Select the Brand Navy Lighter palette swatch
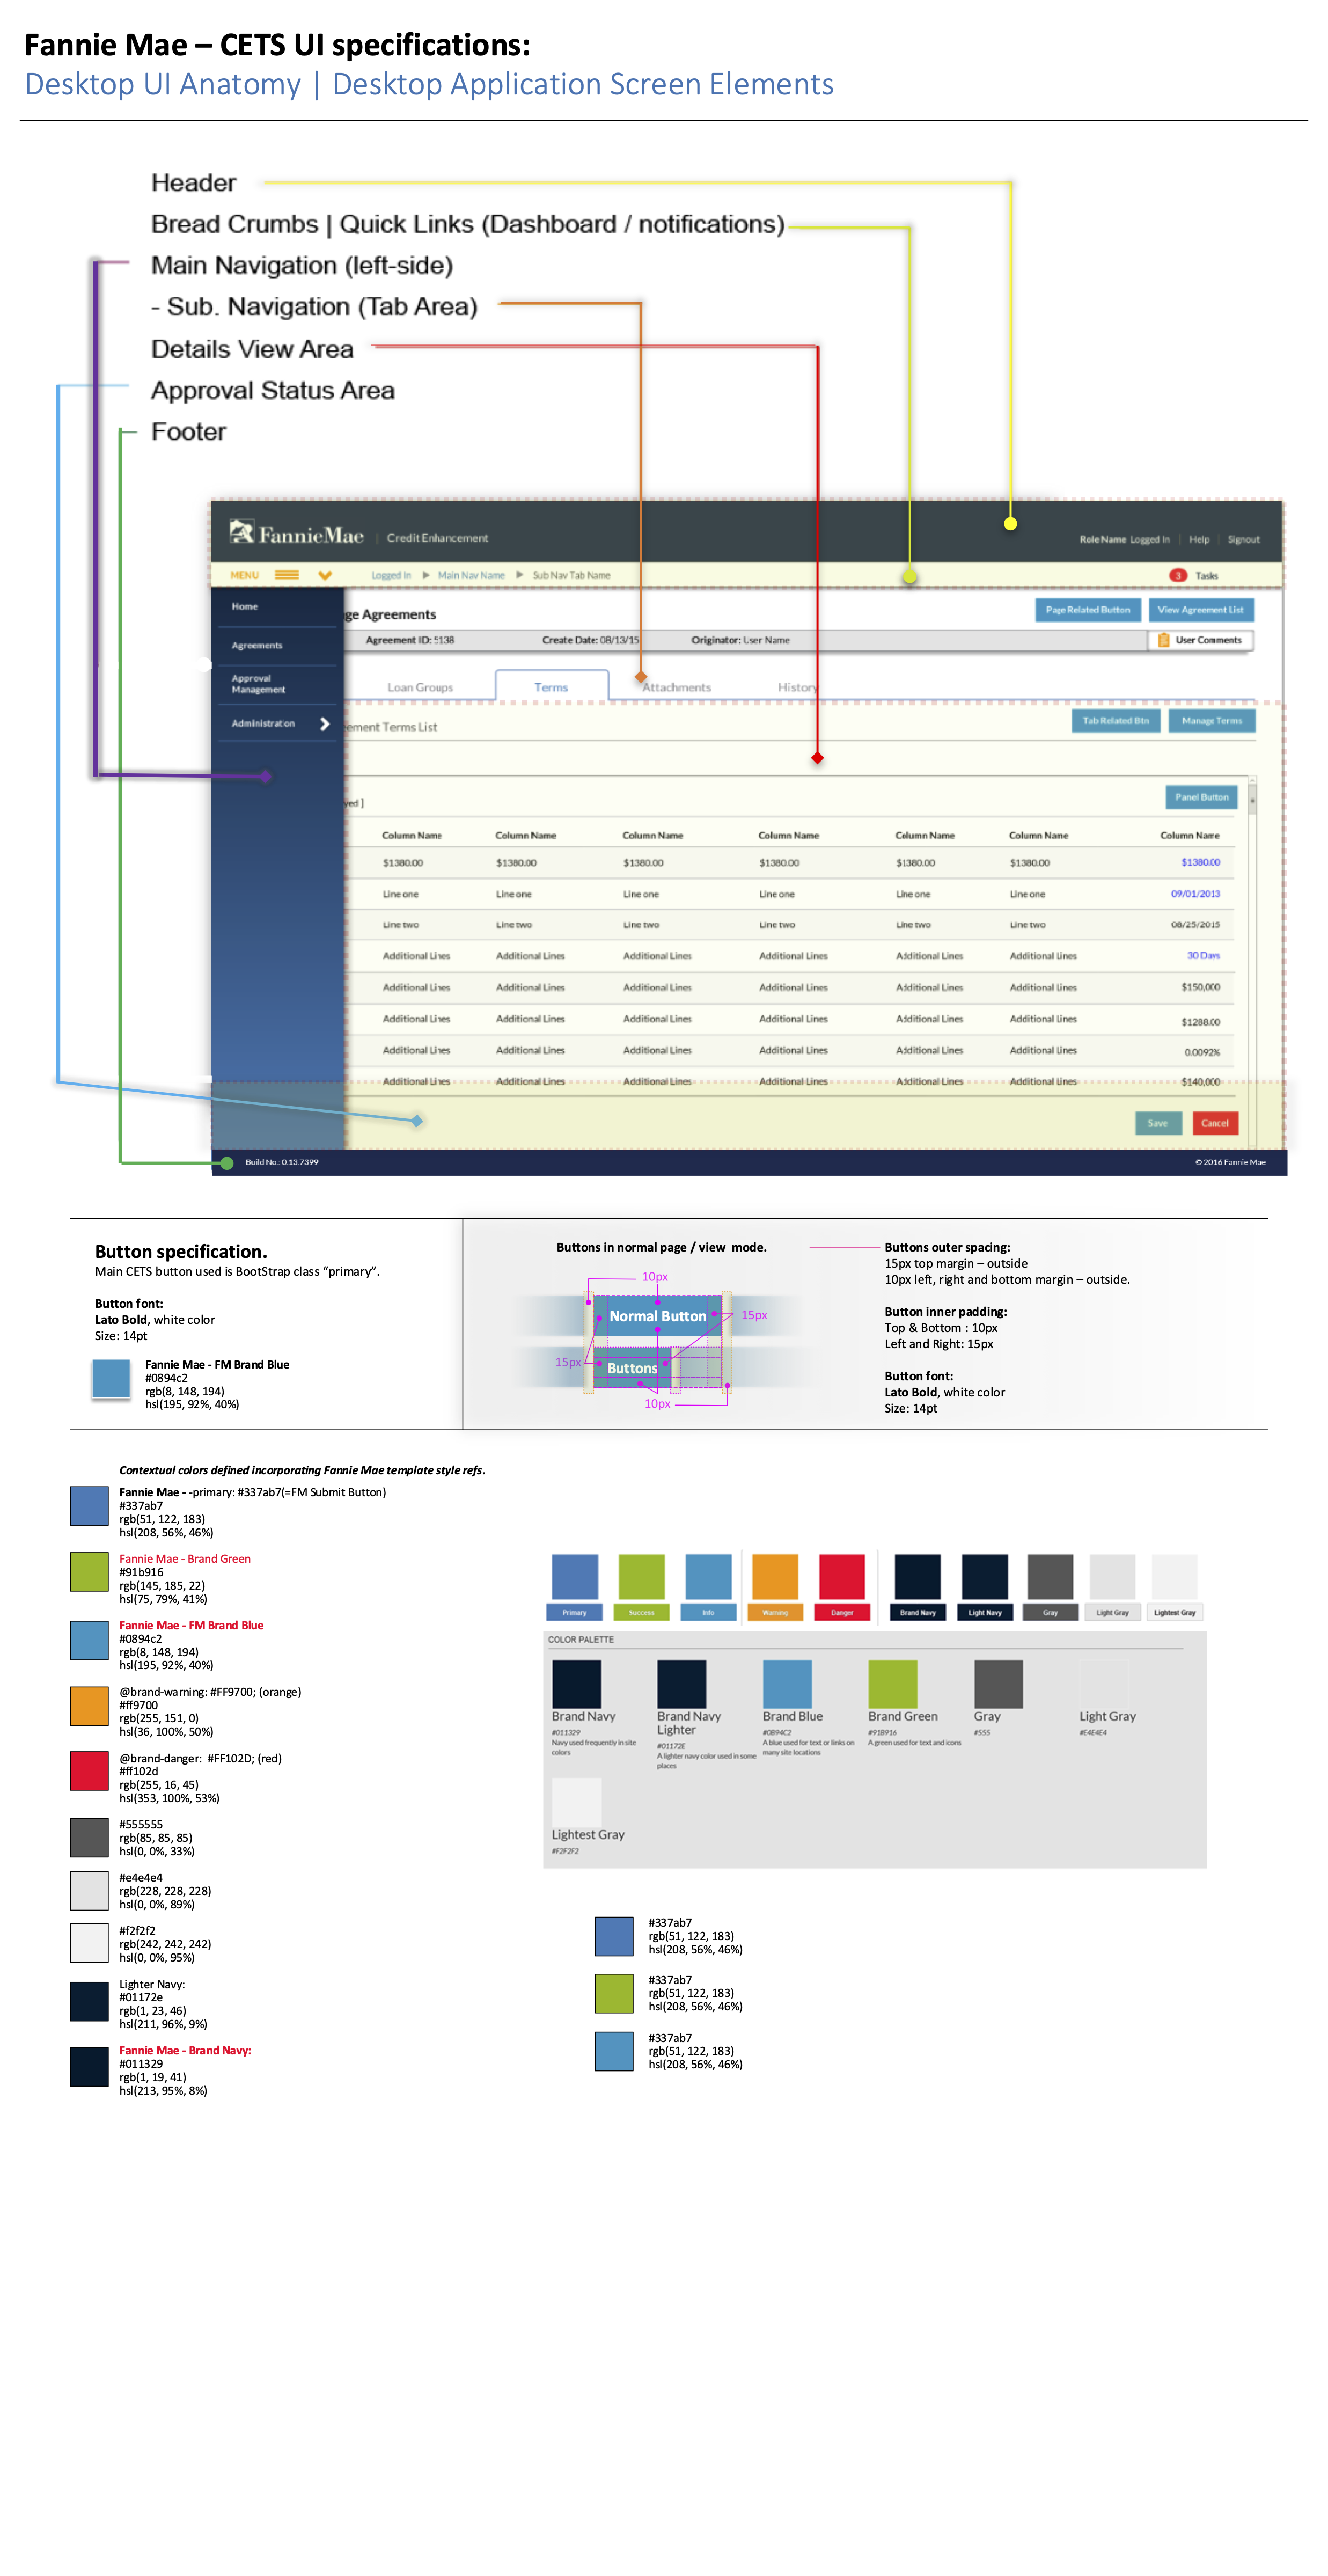Viewport: 1328px width, 2576px height. click(681, 1684)
